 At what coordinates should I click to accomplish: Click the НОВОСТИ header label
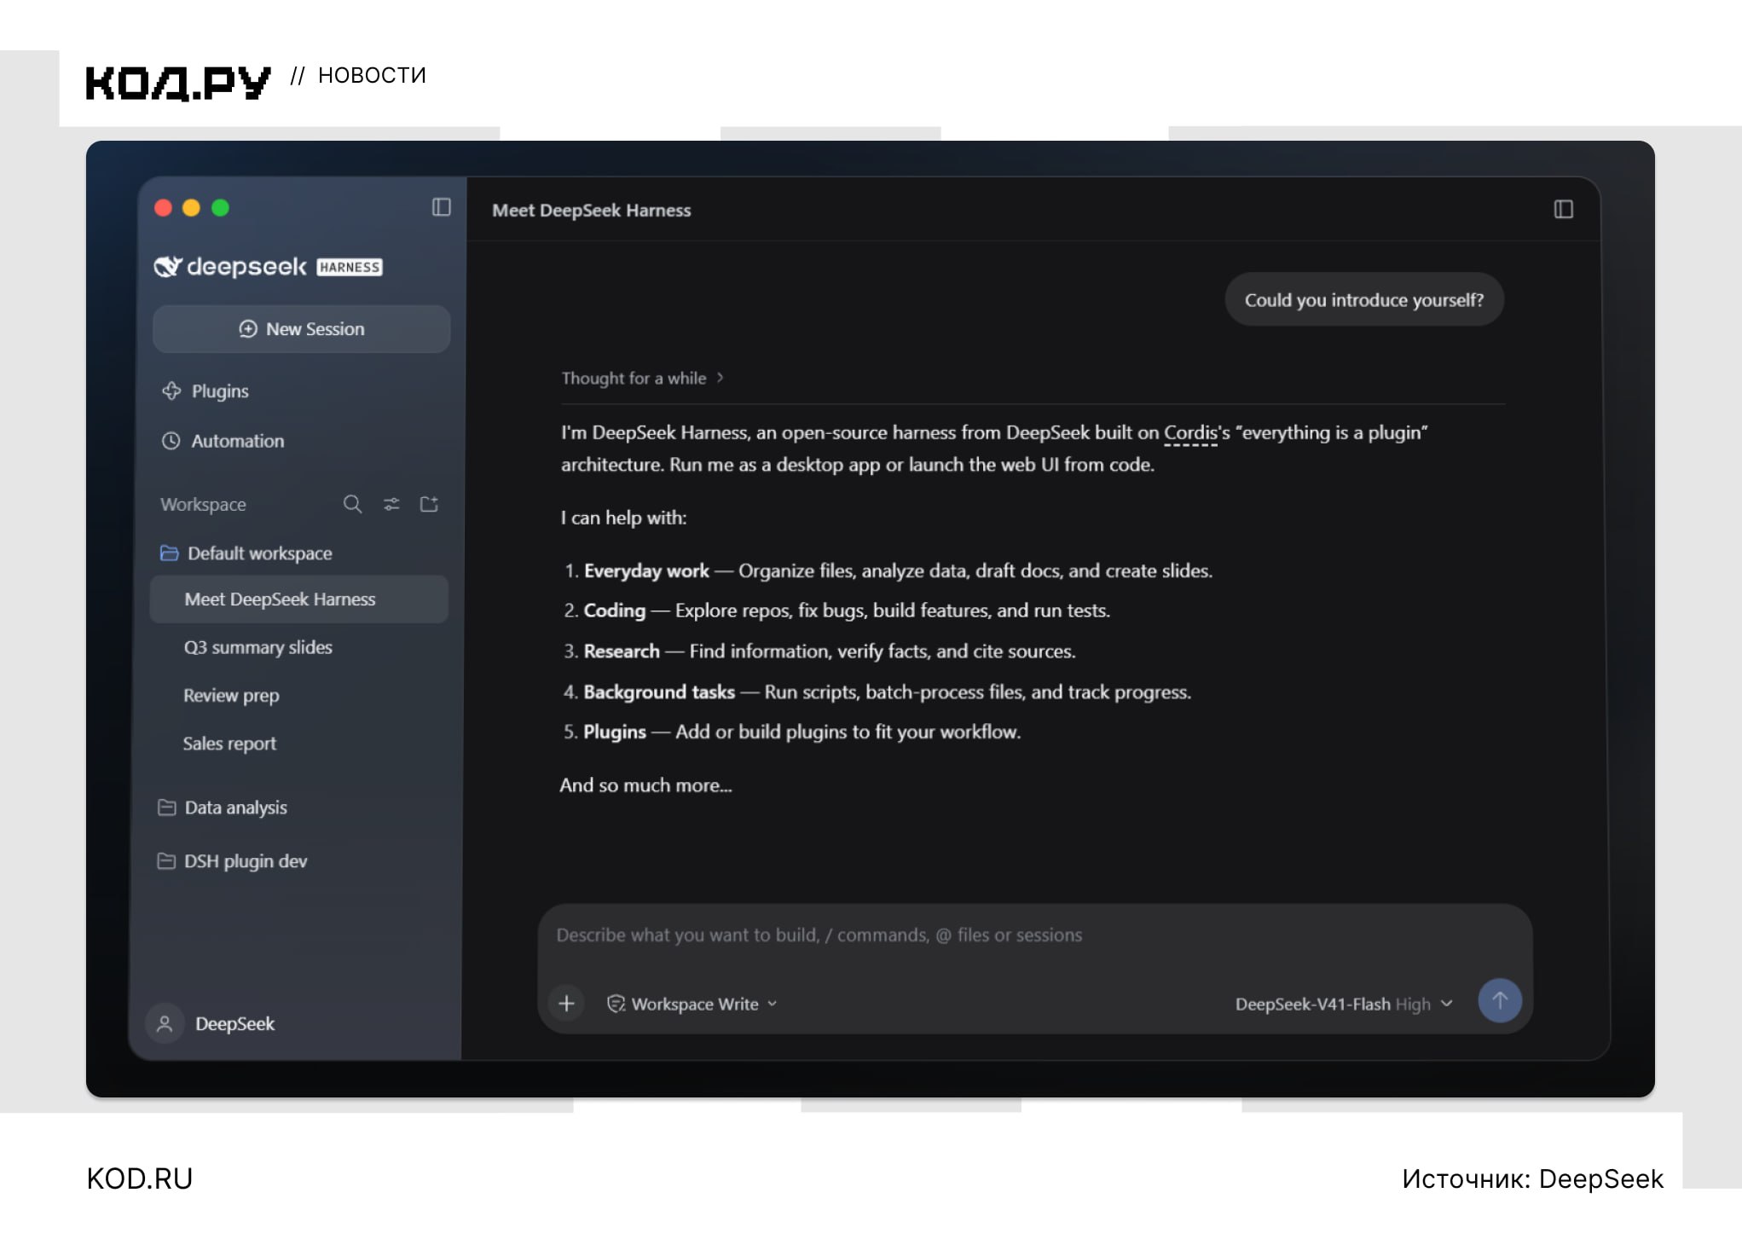[372, 76]
